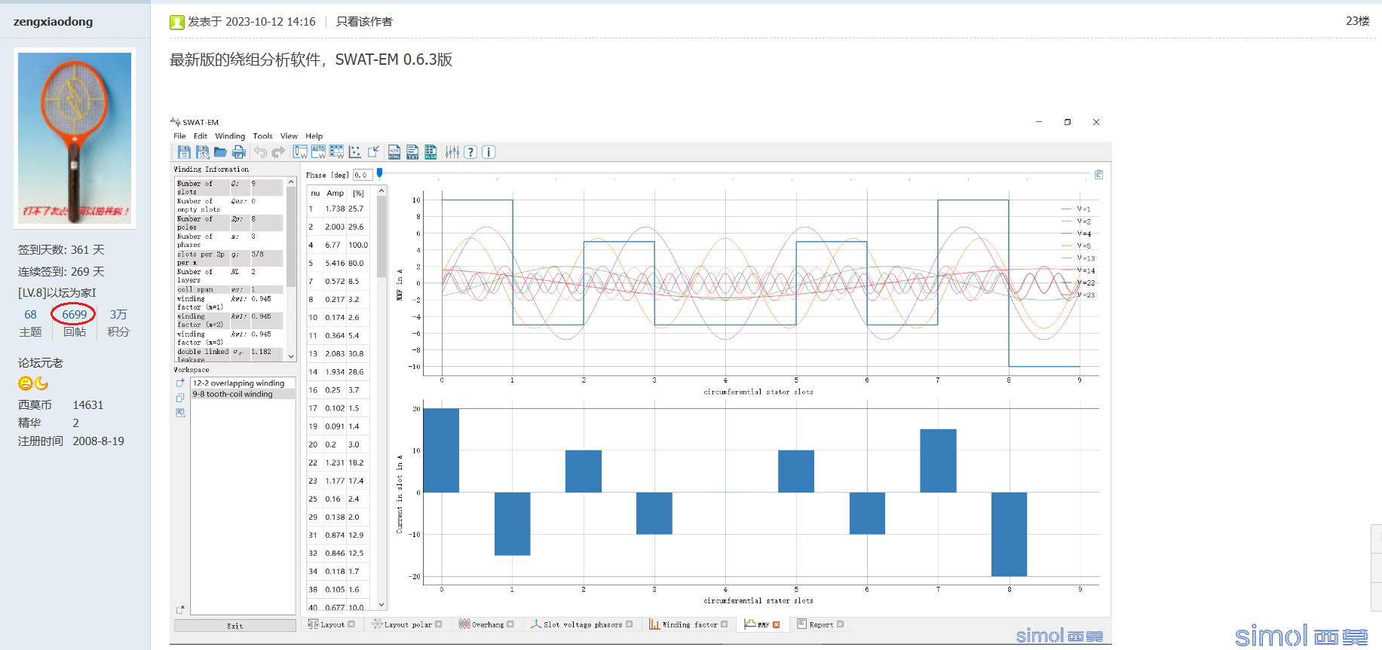Open the View menu
Viewport: 1382px width, 650px height.
tap(289, 136)
